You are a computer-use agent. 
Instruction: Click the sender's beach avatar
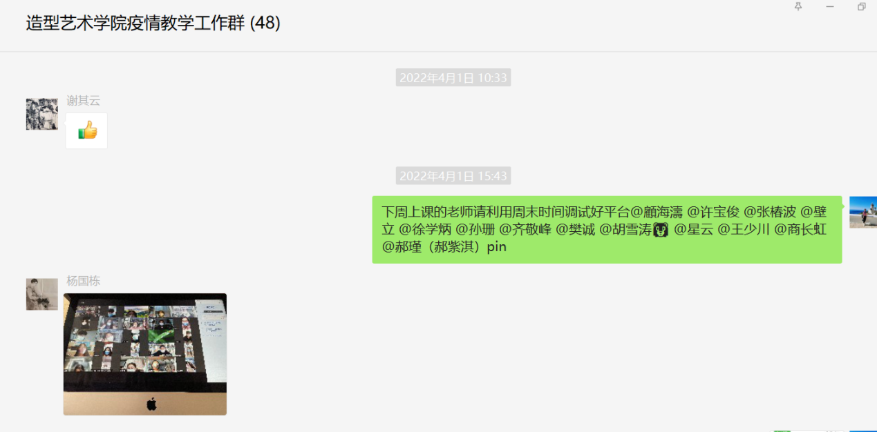point(863,212)
